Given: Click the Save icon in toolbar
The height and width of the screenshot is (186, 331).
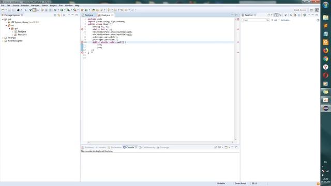Looking at the screenshot, I should 9,10.
